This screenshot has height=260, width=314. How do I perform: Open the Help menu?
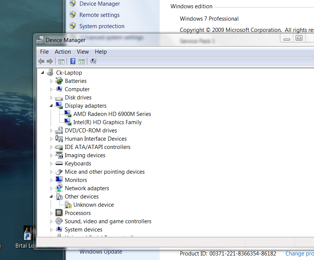tap(101, 52)
